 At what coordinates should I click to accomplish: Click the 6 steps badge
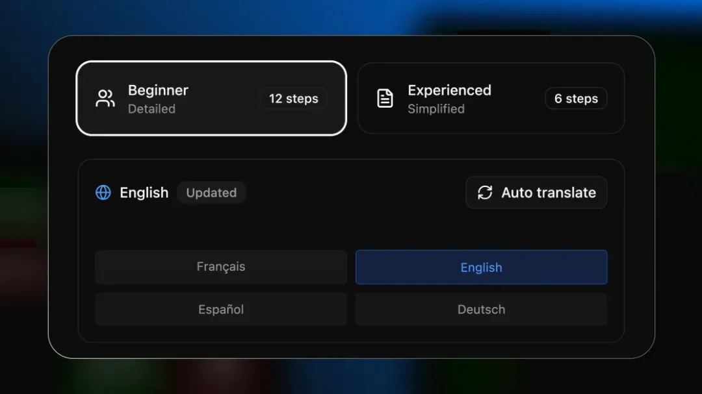(576, 99)
